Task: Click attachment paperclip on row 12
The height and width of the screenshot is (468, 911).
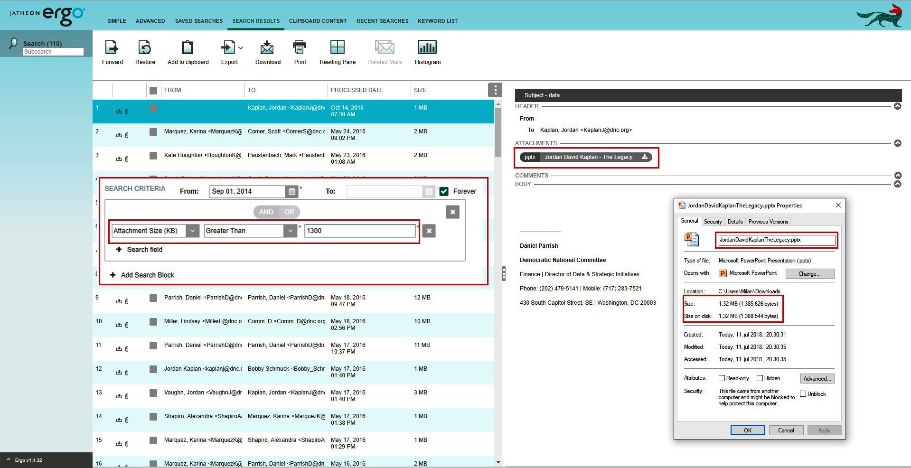Action: tap(127, 372)
